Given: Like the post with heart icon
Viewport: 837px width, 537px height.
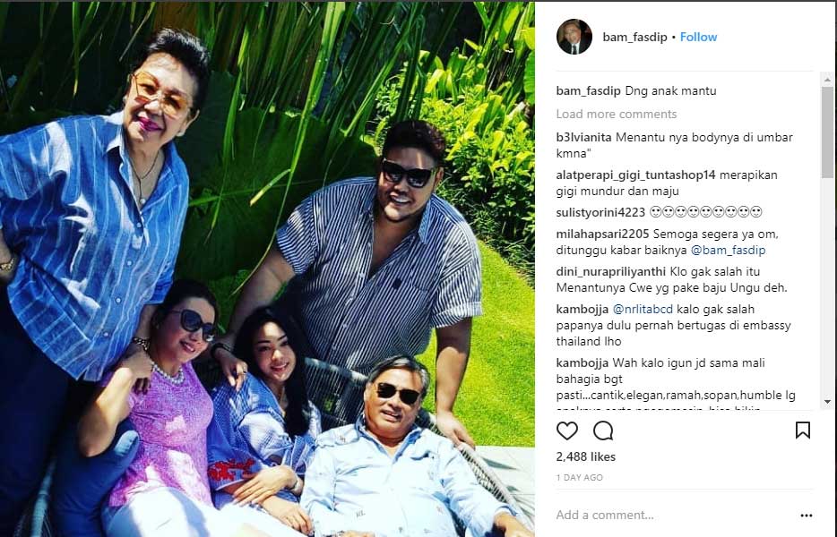Looking at the screenshot, I should (567, 430).
